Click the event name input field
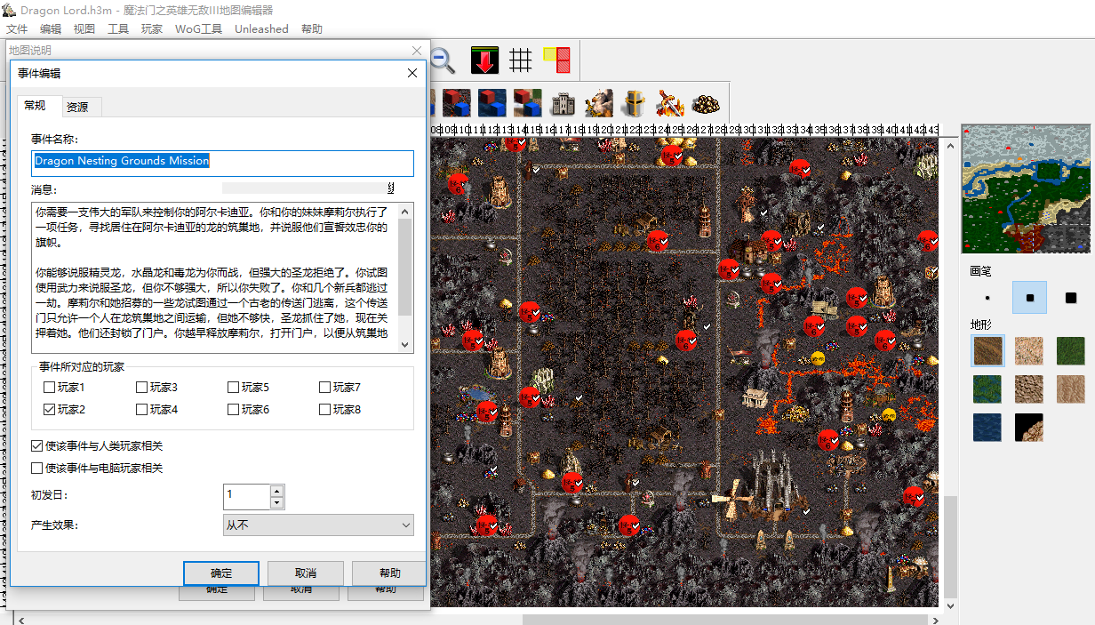1095x625 pixels. coord(222,163)
